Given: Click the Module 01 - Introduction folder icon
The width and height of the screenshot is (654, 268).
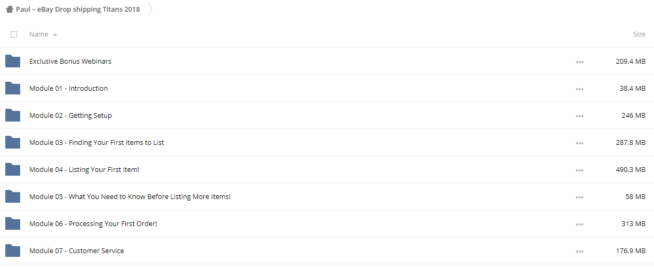Looking at the screenshot, I should (x=13, y=88).
